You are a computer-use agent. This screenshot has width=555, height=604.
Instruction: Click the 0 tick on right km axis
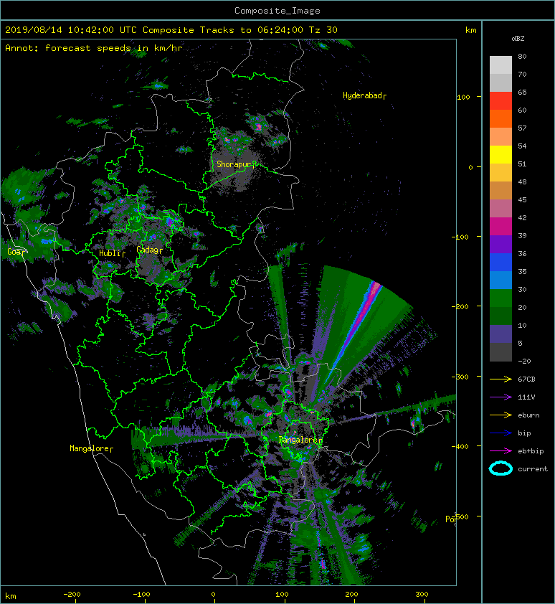470,167
